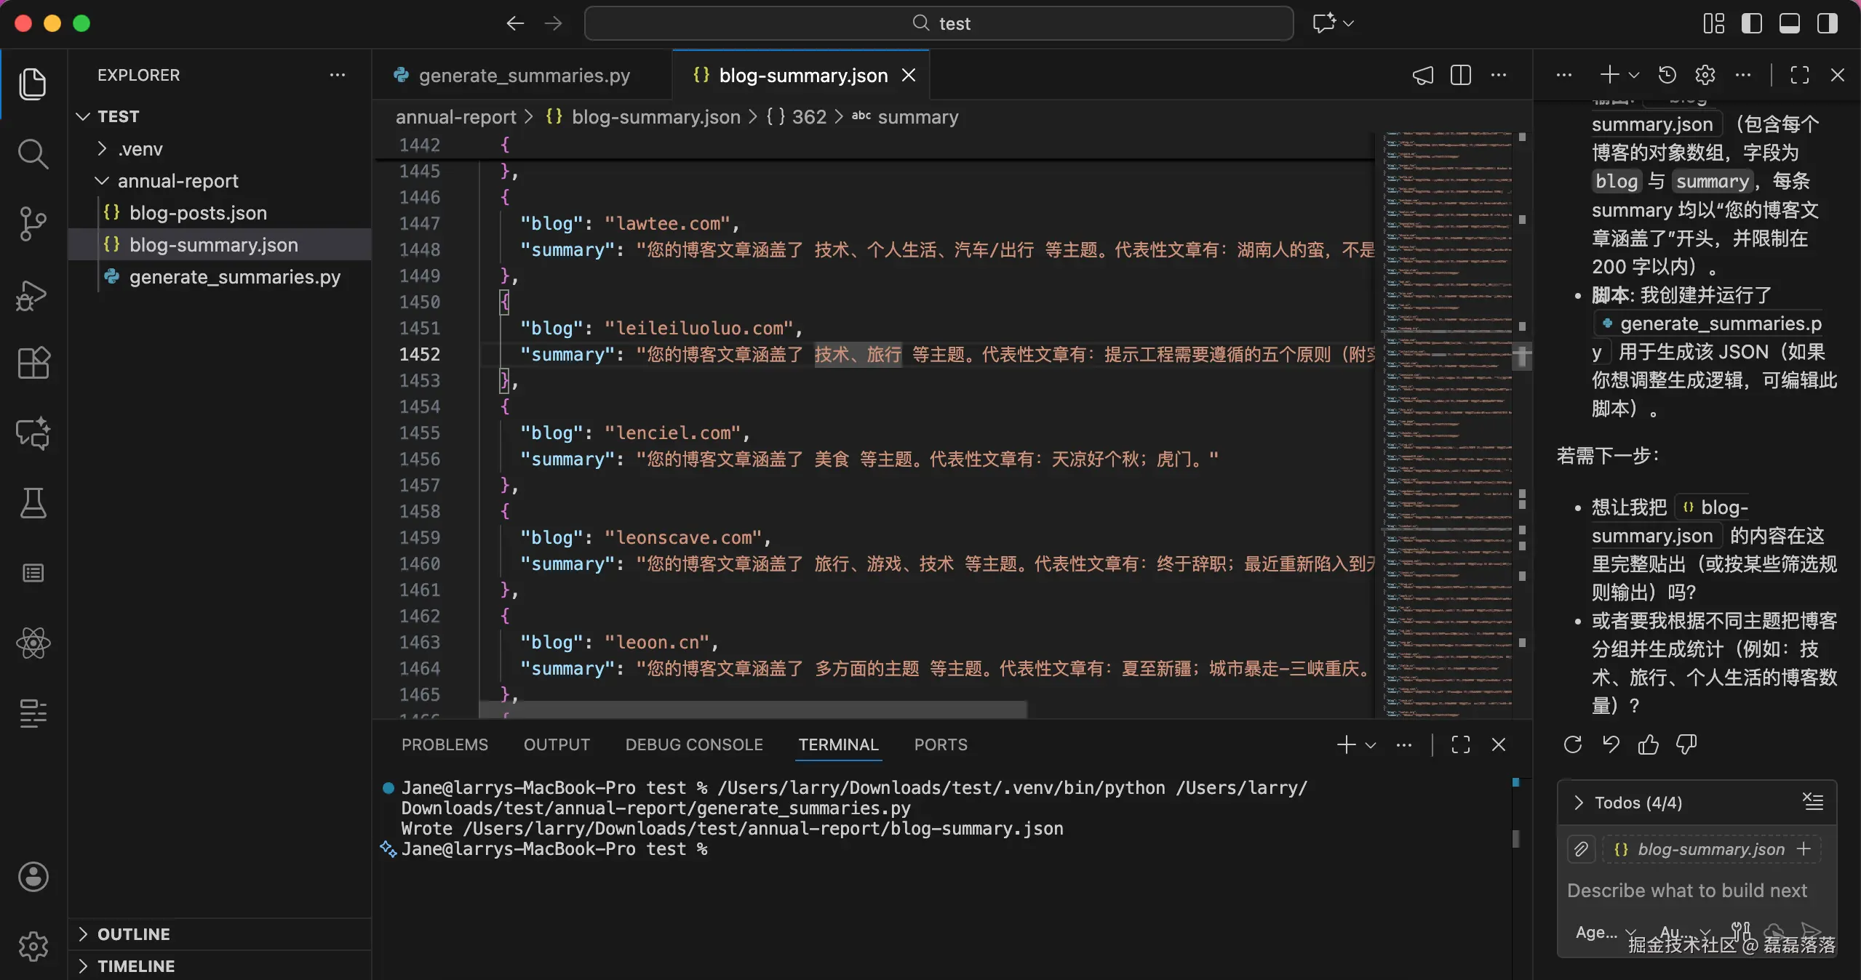Expand the .venv folder
The image size is (1861, 980).
[x=140, y=149]
